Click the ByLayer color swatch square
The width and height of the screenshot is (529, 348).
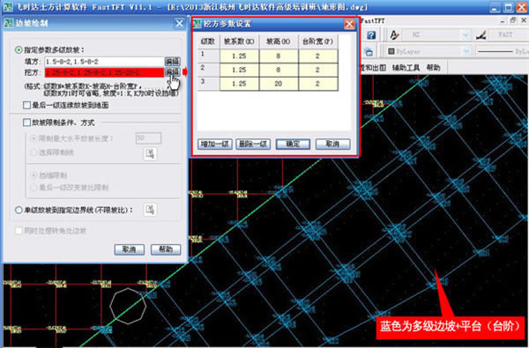[391, 52]
